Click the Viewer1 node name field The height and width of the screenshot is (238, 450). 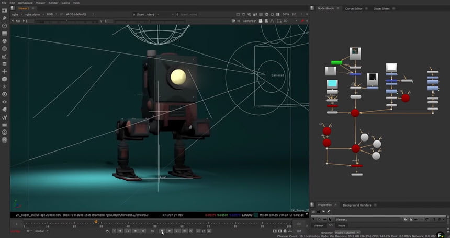click(x=367, y=219)
